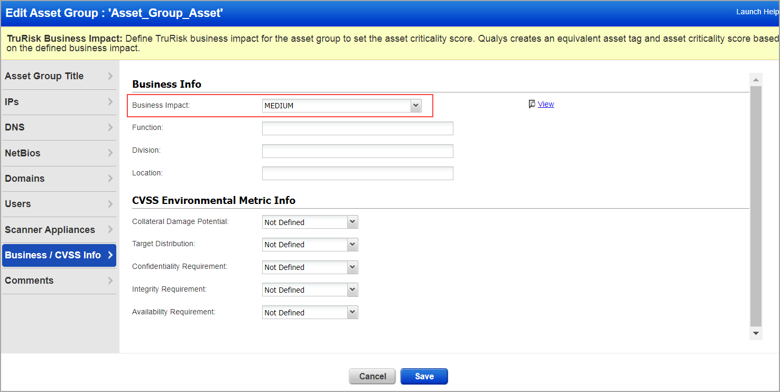Screen dimensions: 780x392
Task: Switch to the Users tab
Action: tap(59, 204)
